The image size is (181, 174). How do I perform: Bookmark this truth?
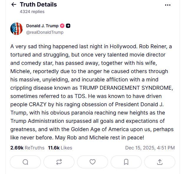pyautogui.click(x=126, y=162)
